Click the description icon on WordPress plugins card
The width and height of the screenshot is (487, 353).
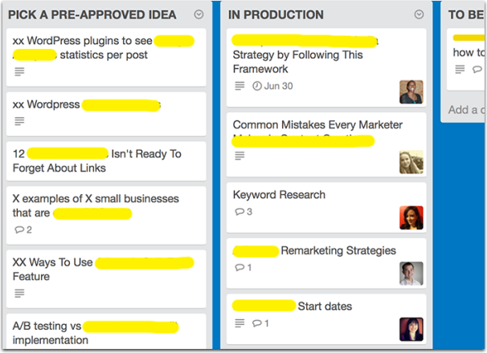pyautogui.click(x=19, y=71)
